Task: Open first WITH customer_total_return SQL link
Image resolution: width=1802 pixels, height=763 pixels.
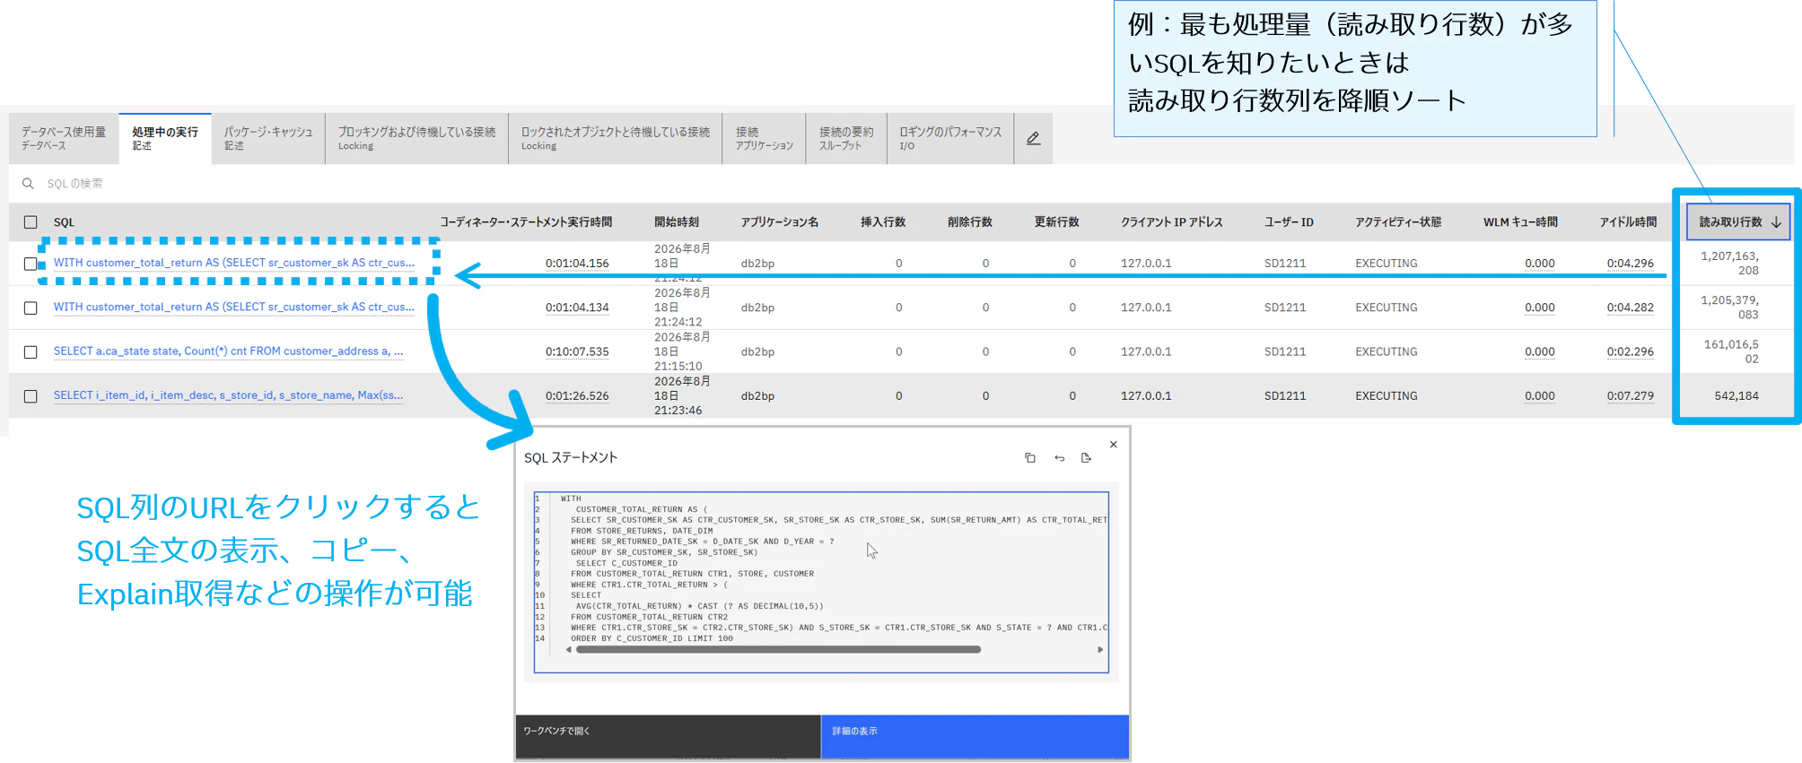Action: pos(233,263)
